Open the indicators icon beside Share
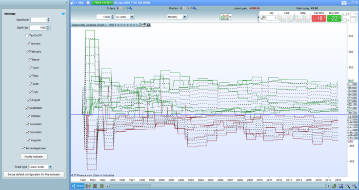The height and width of the screenshot is (190, 359). pos(88,186)
